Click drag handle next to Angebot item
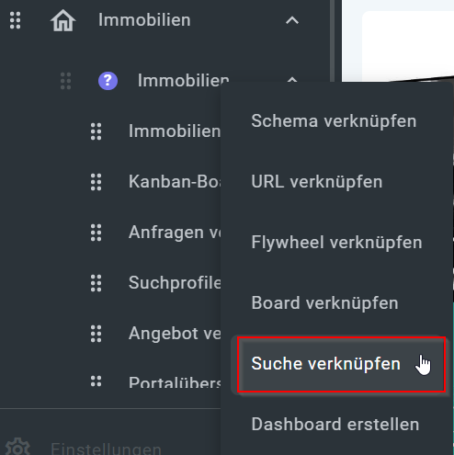 pos(96,334)
